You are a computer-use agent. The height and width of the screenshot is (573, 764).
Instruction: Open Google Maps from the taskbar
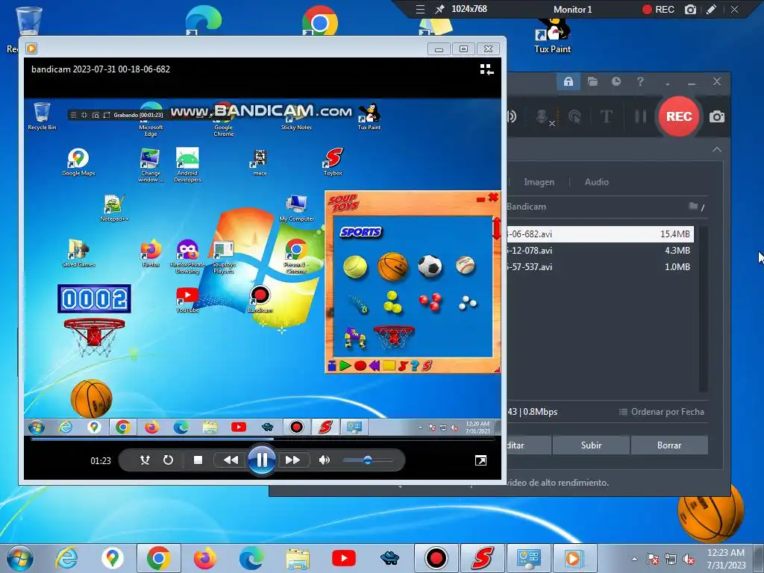click(112, 558)
